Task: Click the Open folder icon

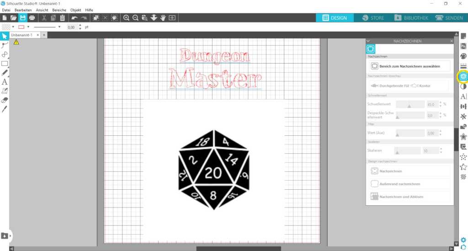Action: pyautogui.click(x=13, y=18)
